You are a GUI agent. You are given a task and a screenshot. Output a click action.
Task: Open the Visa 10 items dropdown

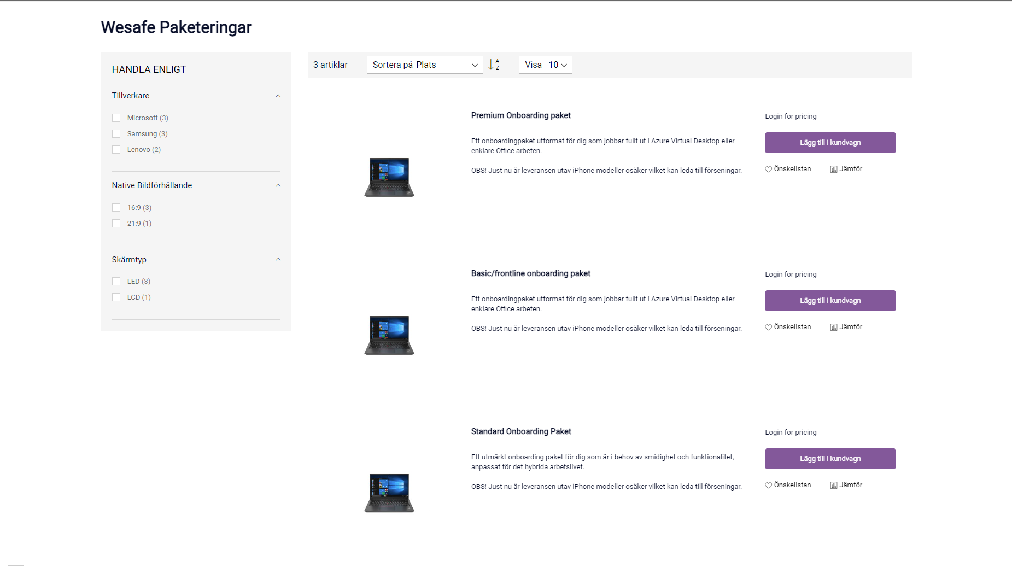[545, 65]
